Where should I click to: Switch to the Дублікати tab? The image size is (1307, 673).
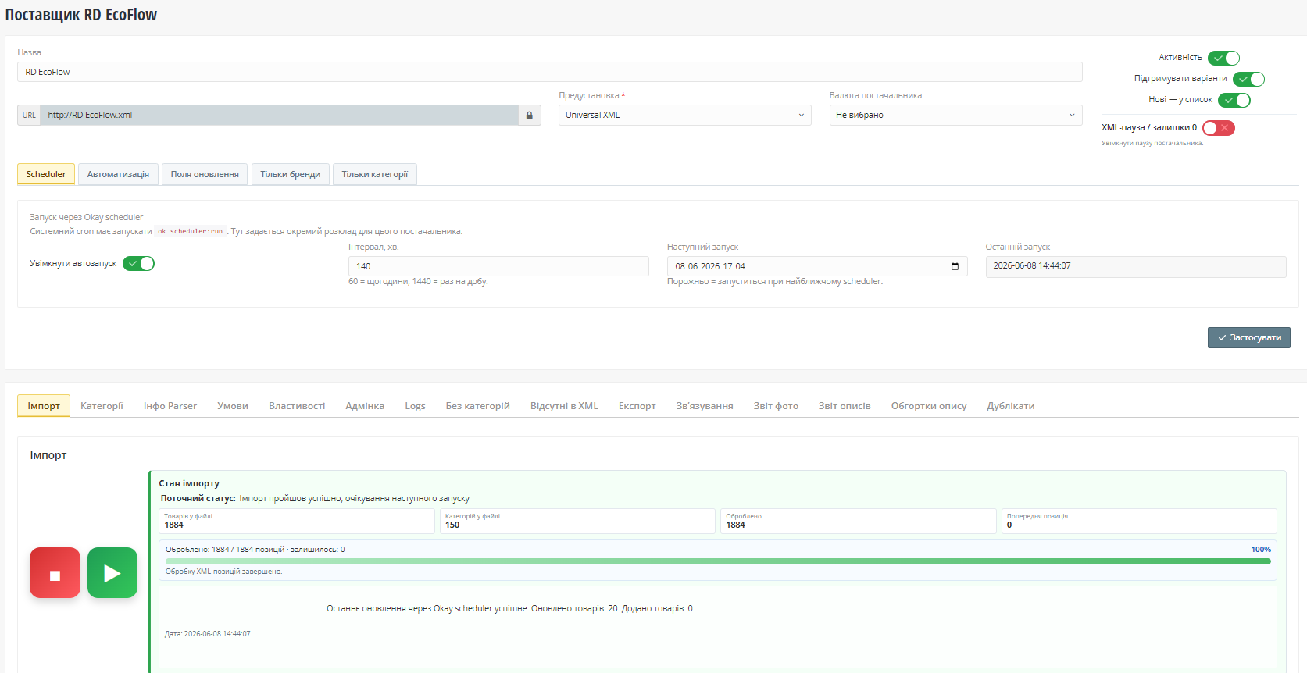click(x=1011, y=406)
